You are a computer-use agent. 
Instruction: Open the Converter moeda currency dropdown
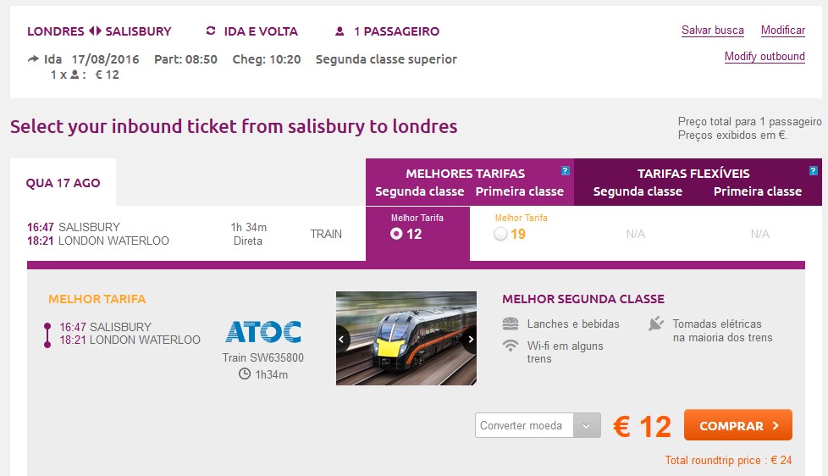(x=538, y=425)
